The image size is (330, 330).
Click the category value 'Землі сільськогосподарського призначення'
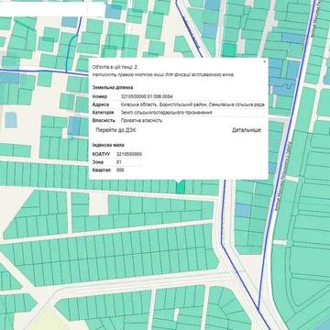(x=167, y=113)
